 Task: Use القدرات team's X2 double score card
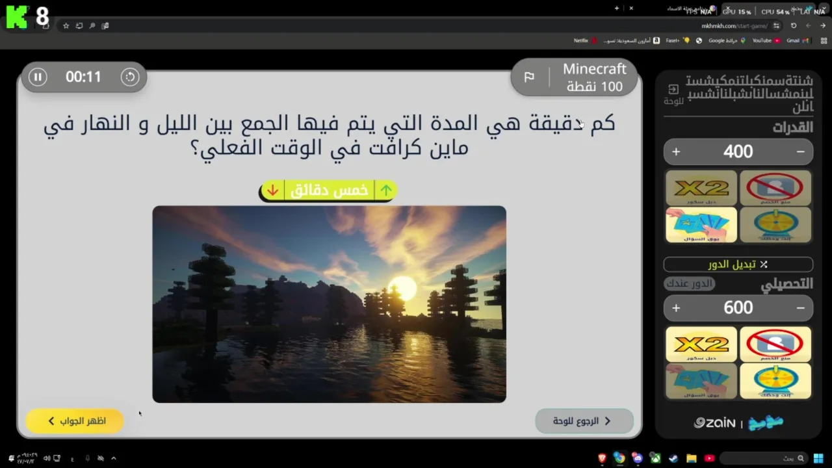pyautogui.click(x=701, y=188)
